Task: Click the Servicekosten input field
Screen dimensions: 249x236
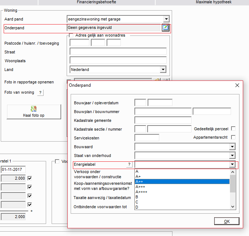Action: click(x=147, y=138)
